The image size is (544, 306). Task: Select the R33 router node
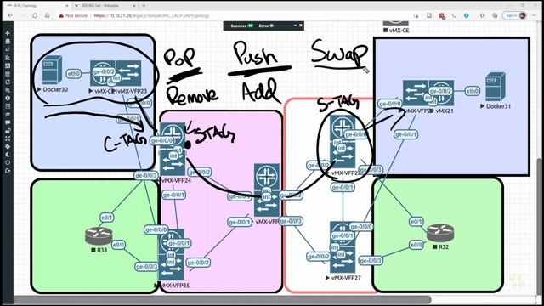click(x=99, y=236)
